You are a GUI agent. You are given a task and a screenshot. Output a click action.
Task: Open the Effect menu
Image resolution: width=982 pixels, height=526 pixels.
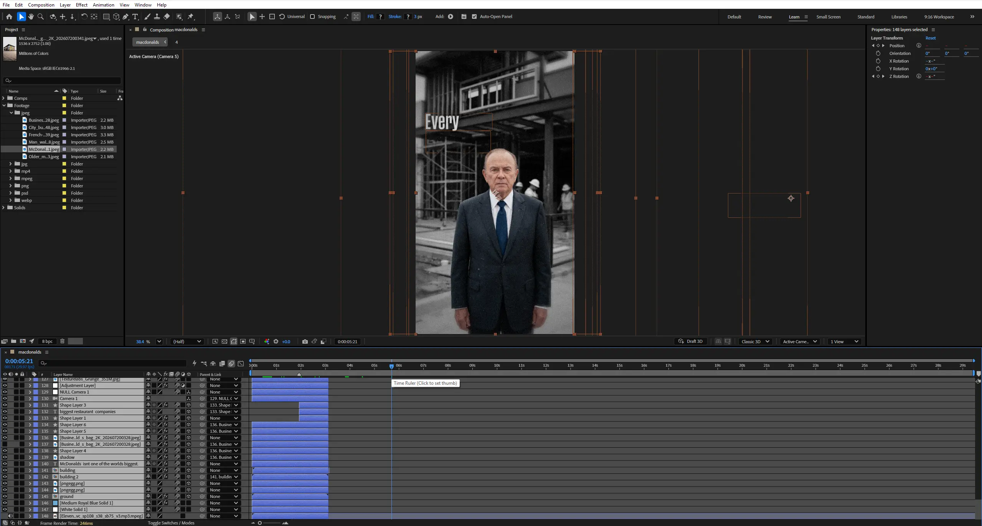click(x=82, y=5)
